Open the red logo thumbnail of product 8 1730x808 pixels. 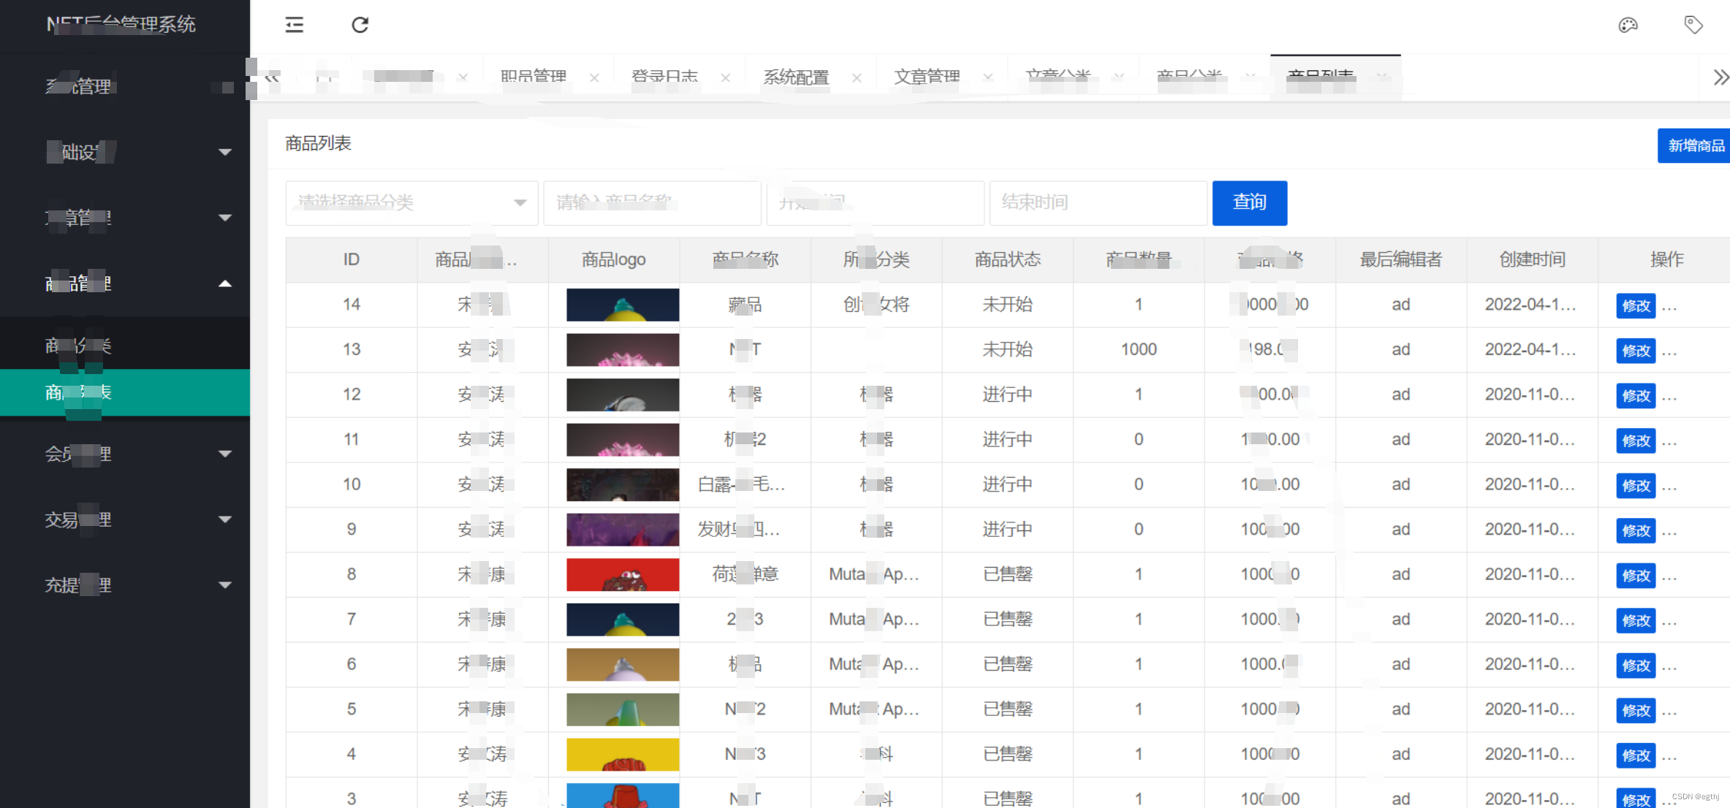[x=622, y=574]
